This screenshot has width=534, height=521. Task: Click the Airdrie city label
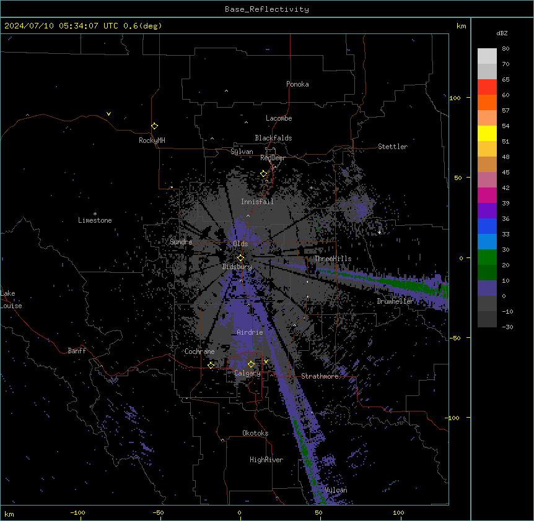pyautogui.click(x=250, y=332)
